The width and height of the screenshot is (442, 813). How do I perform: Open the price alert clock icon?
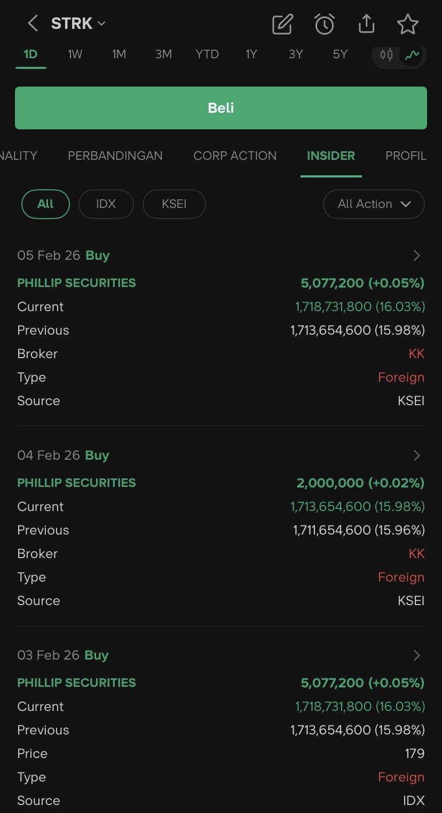pos(324,24)
